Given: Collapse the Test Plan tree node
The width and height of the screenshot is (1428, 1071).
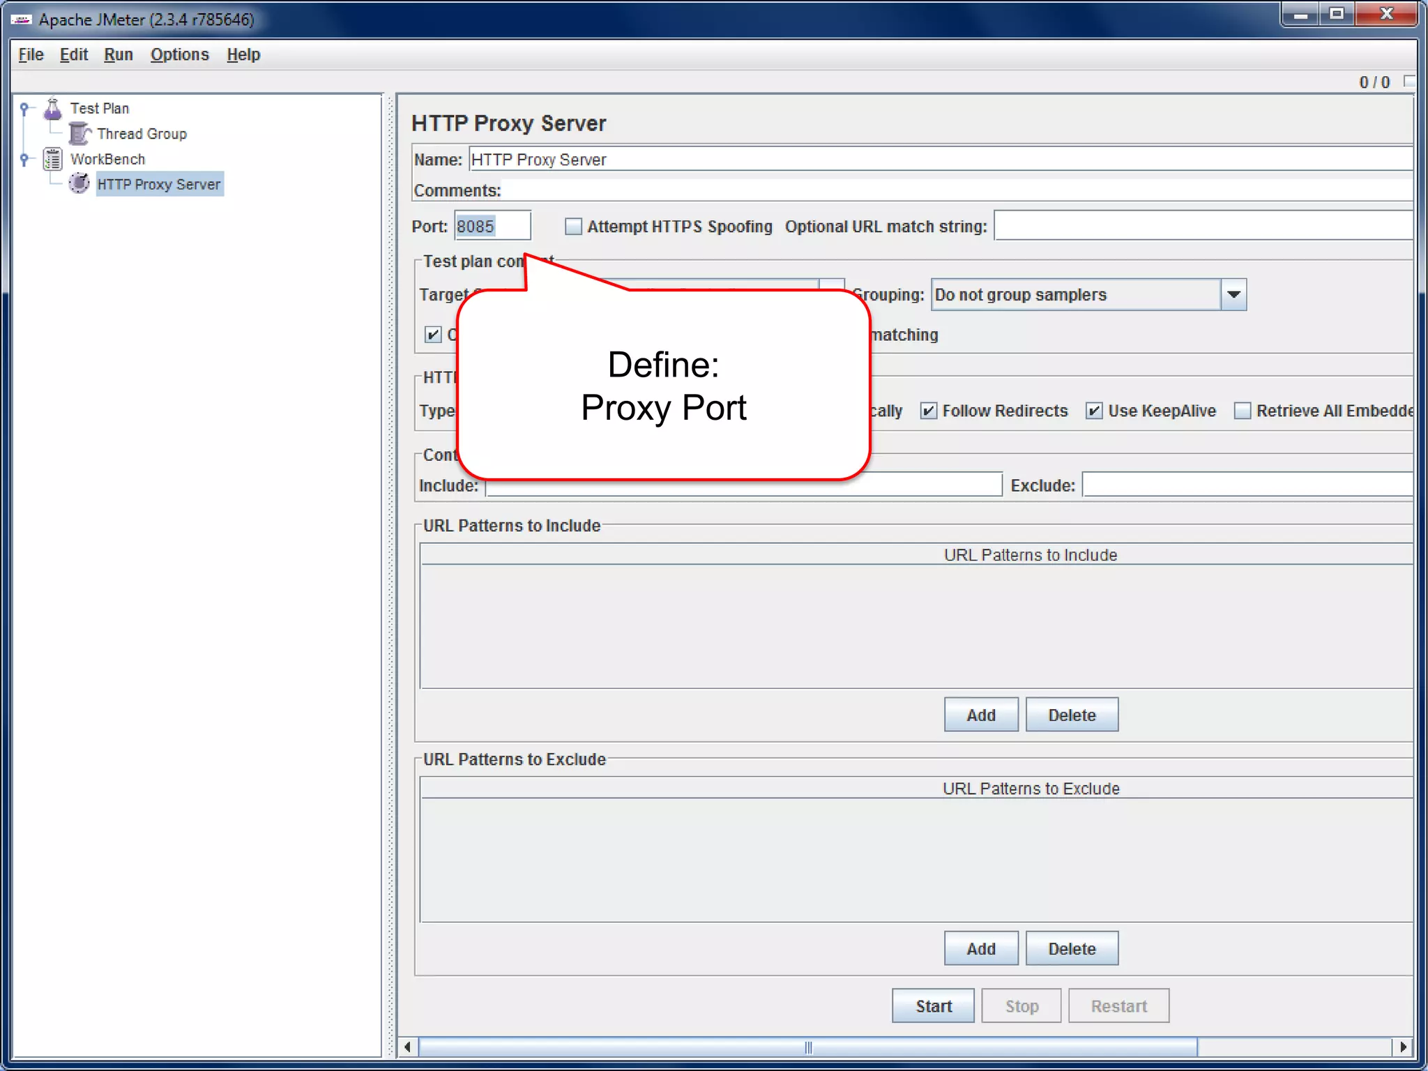Looking at the screenshot, I should click(24, 109).
